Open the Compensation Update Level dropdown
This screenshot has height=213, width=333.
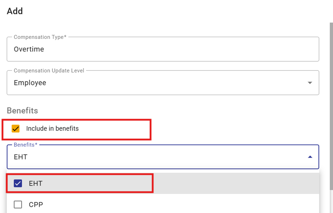163,83
